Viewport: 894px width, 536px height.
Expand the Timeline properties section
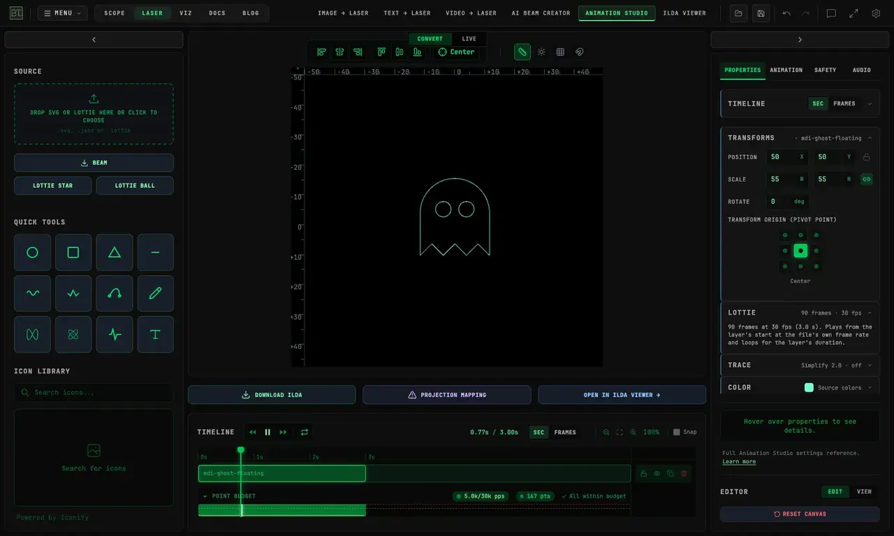(x=870, y=103)
